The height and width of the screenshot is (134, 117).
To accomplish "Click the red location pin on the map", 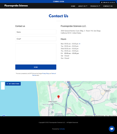I will tap(58, 97).
